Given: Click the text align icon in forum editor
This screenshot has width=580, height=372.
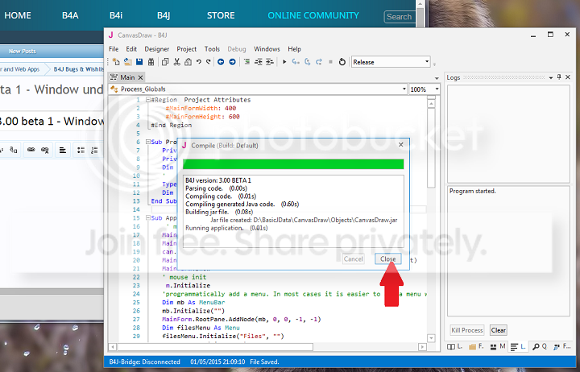Looking at the screenshot, I should click(63, 150).
